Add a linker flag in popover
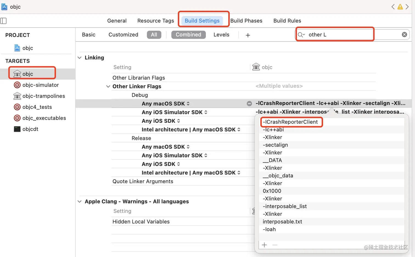This screenshot has width=415, height=257. (x=264, y=245)
